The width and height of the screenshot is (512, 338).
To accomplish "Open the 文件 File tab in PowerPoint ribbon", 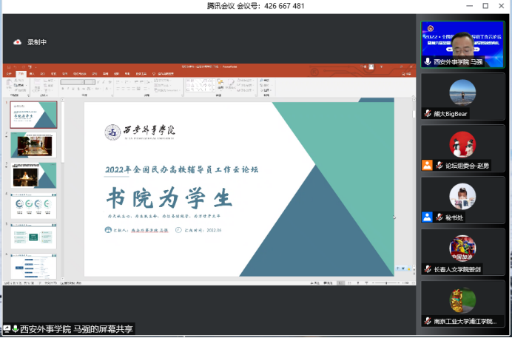I will [x=9, y=74].
